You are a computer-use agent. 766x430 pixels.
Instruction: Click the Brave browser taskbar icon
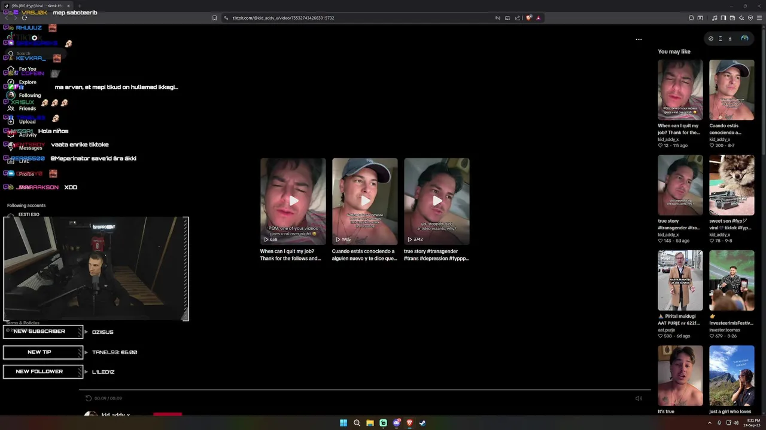409,423
